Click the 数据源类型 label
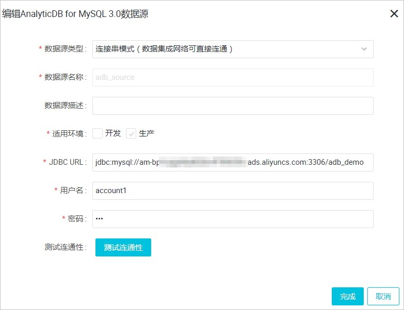This screenshot has height=310, width=404. tap(63, 49)
